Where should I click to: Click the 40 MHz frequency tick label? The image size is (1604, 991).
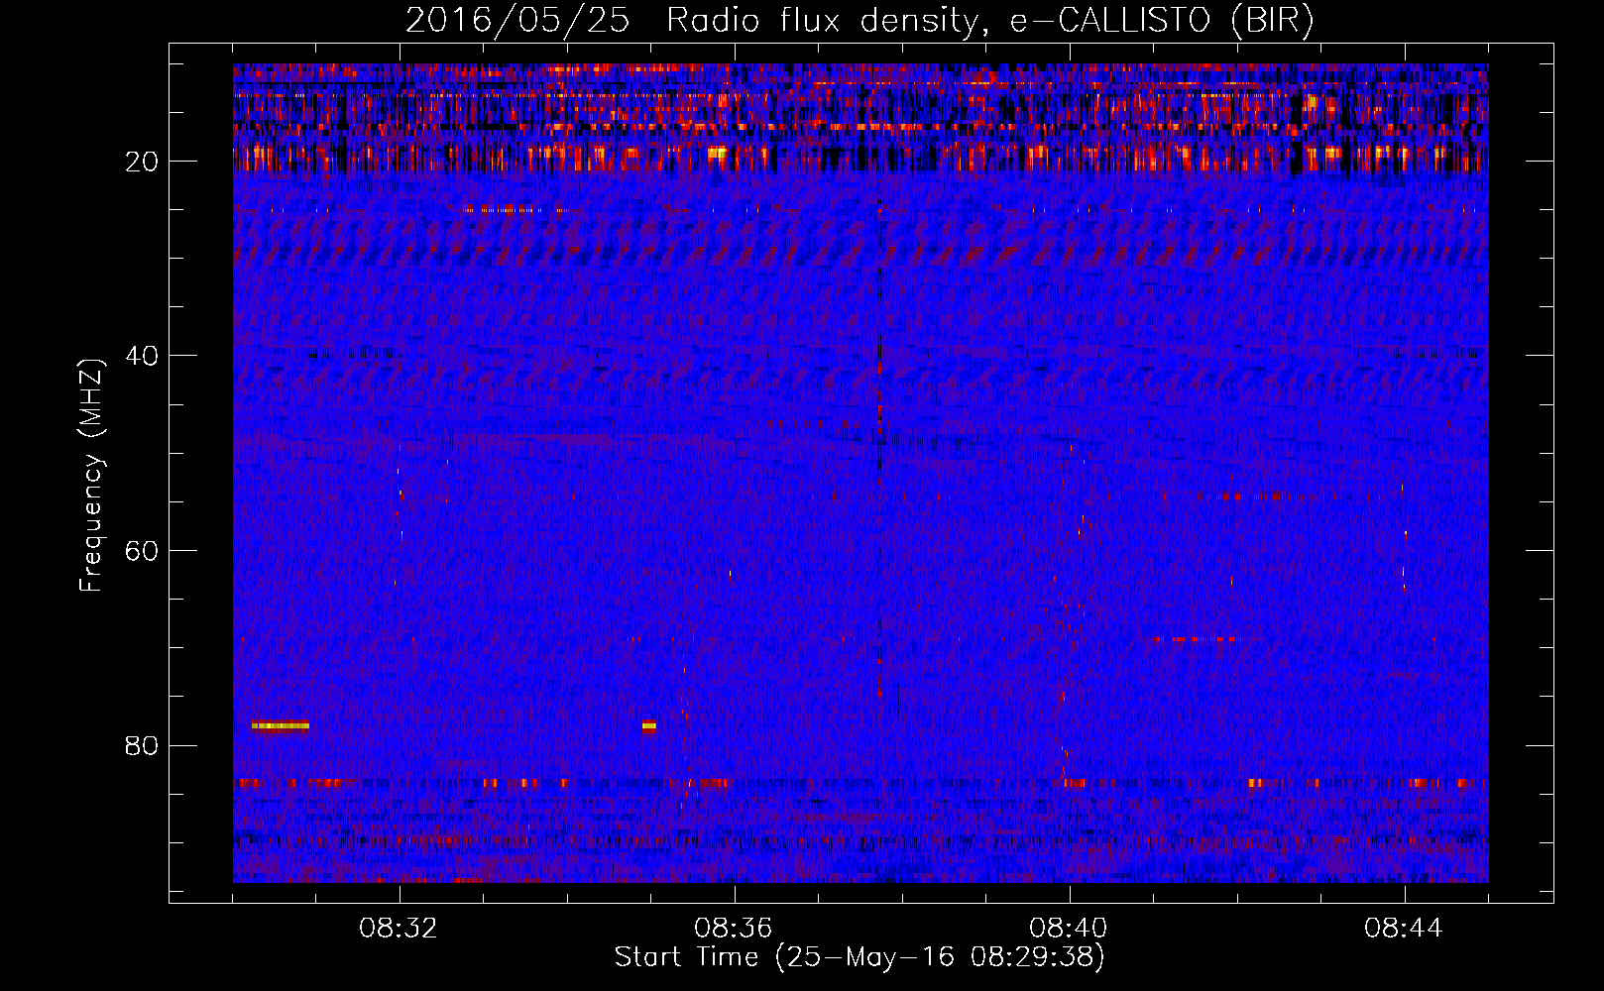[143, 356]
